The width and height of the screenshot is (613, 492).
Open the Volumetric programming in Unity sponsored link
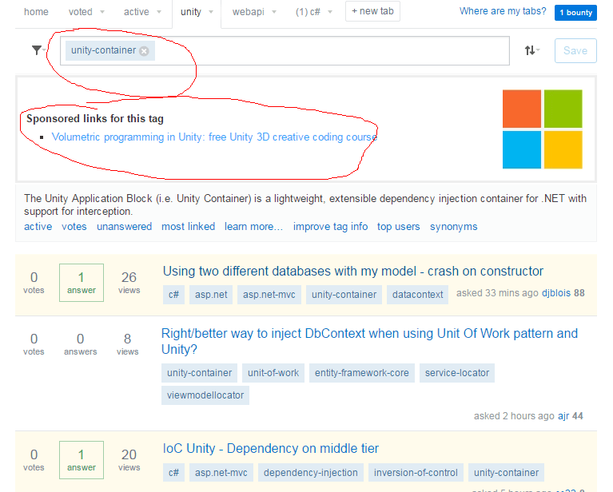tap(214, 137)
